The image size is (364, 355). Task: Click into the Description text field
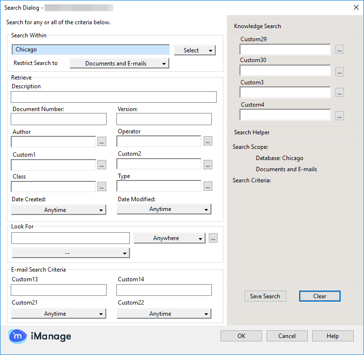[113, 97]
